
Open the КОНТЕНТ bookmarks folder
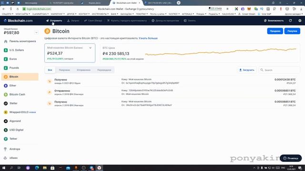[84, 14]
